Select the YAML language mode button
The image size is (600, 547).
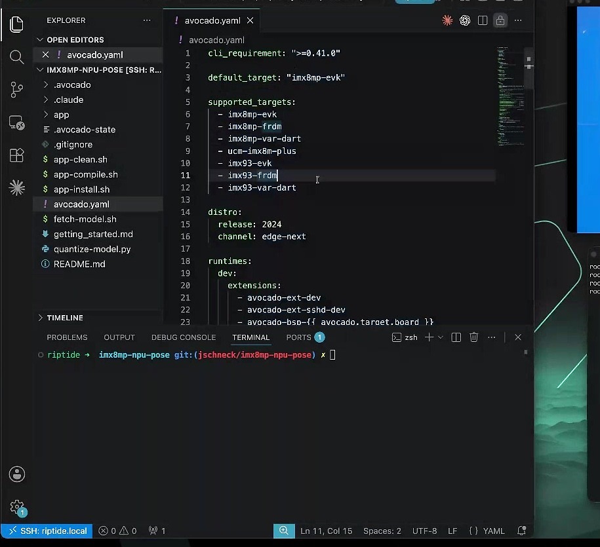pos(487,531)
